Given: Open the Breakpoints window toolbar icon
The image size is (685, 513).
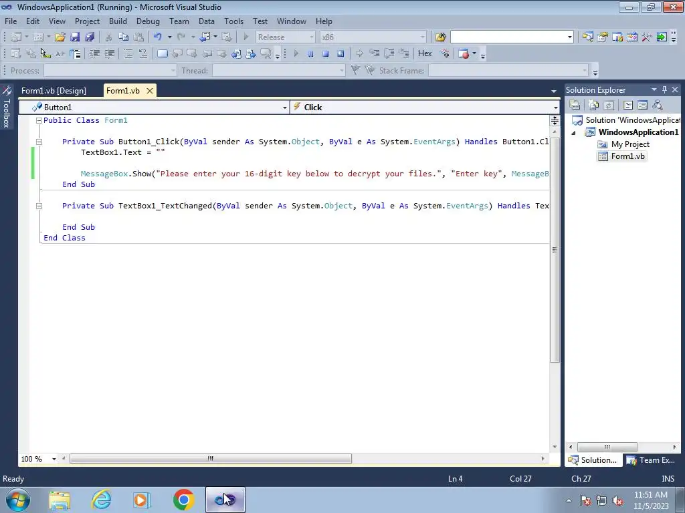Looking at the screenshot, I should [x=464, y=53].
